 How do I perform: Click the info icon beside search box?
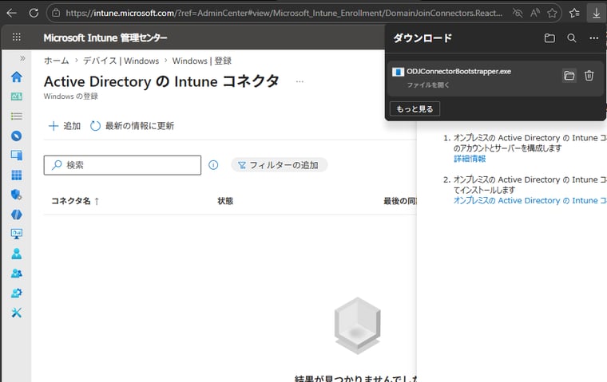pos(213,165)
